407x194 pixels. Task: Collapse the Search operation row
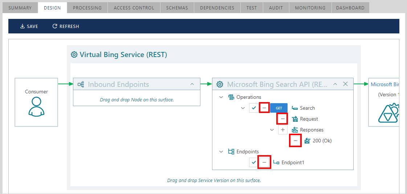point(243,108)
